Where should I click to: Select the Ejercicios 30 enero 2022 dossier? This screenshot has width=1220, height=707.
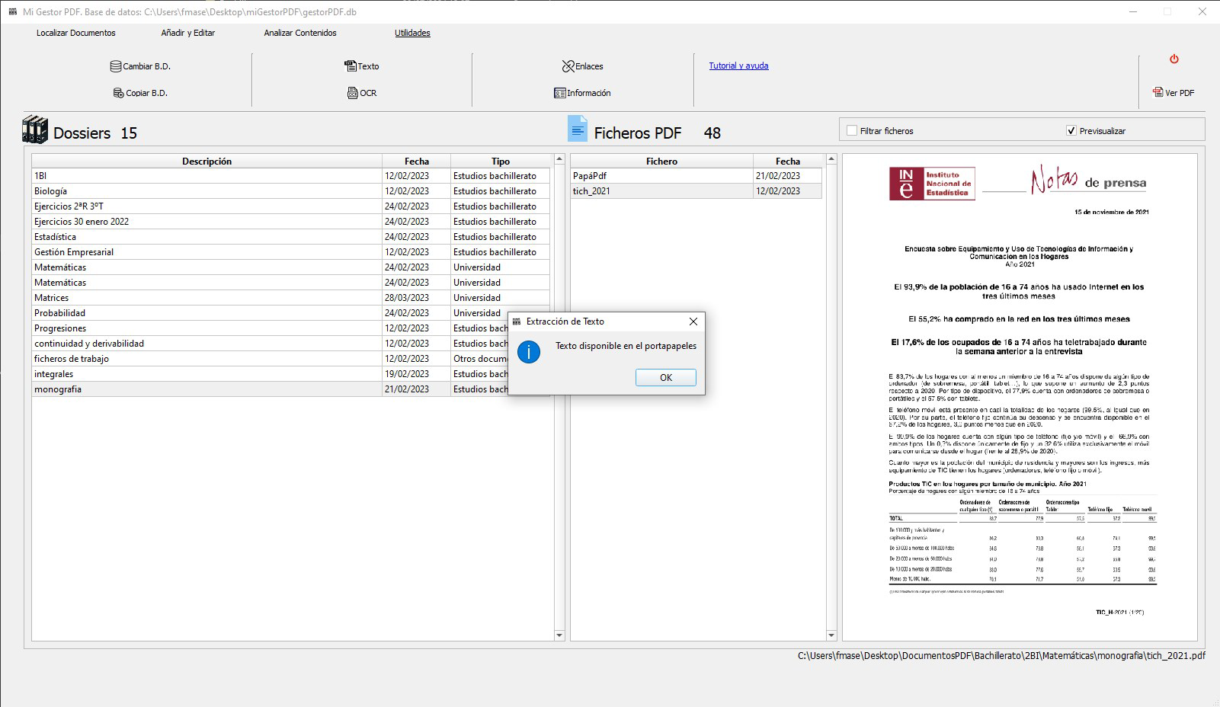click(290, 222)
